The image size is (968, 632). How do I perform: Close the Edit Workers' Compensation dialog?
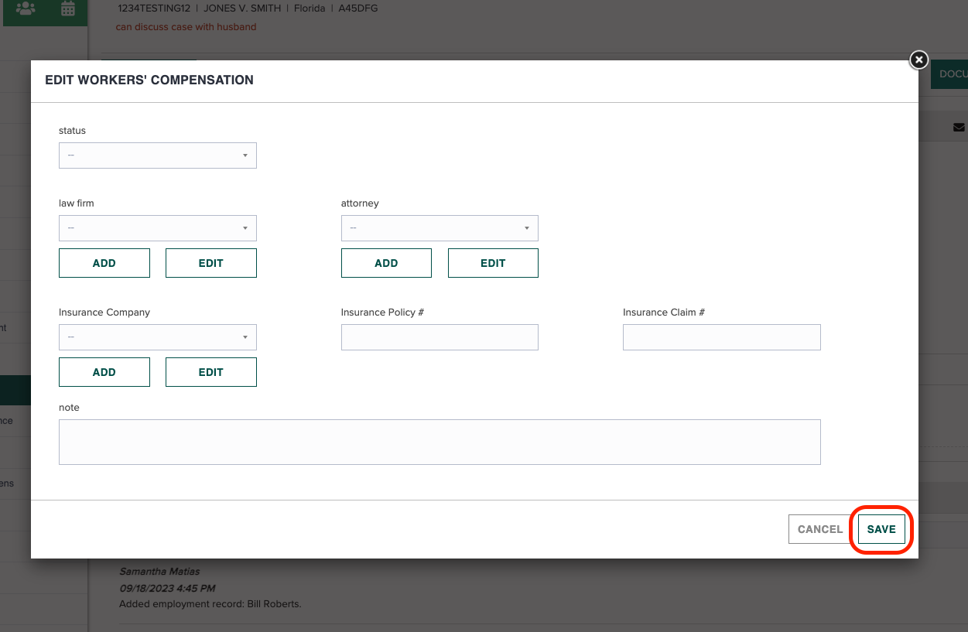[918, 60]
